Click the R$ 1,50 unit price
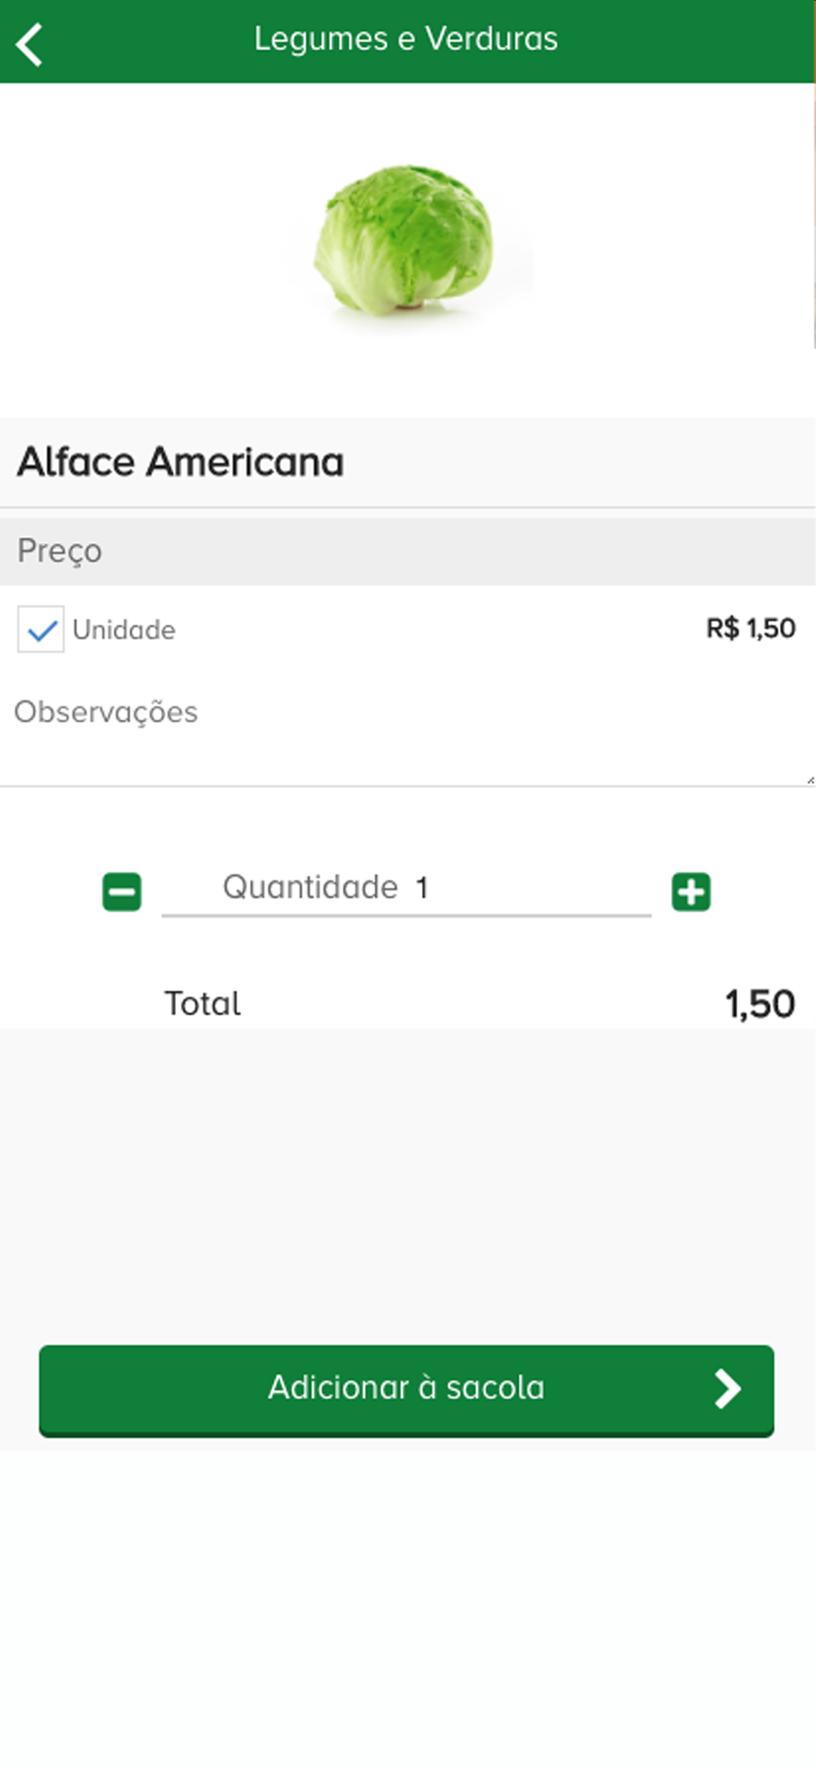The height and width of the screenshot is (1766, 816). pyautogui.click(x=751, y=629)
